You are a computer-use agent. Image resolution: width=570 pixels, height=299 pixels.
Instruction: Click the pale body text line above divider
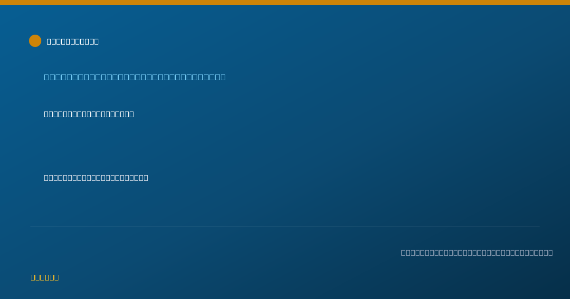(x=96, y=178)
